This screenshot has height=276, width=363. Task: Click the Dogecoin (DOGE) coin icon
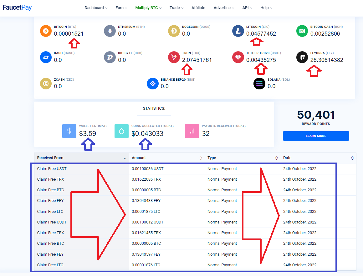pyautogui.click(x=174, y=31)
